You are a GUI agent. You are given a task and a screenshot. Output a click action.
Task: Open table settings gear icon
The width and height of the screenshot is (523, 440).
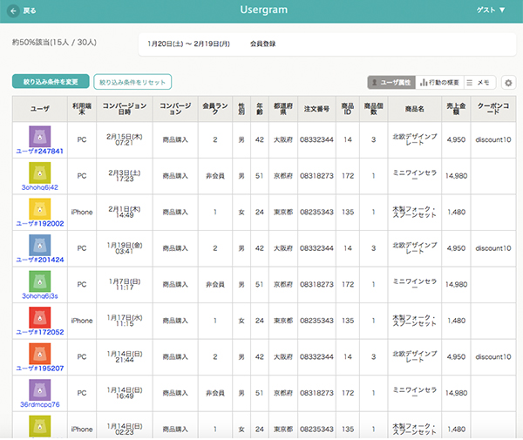(508, 83)
